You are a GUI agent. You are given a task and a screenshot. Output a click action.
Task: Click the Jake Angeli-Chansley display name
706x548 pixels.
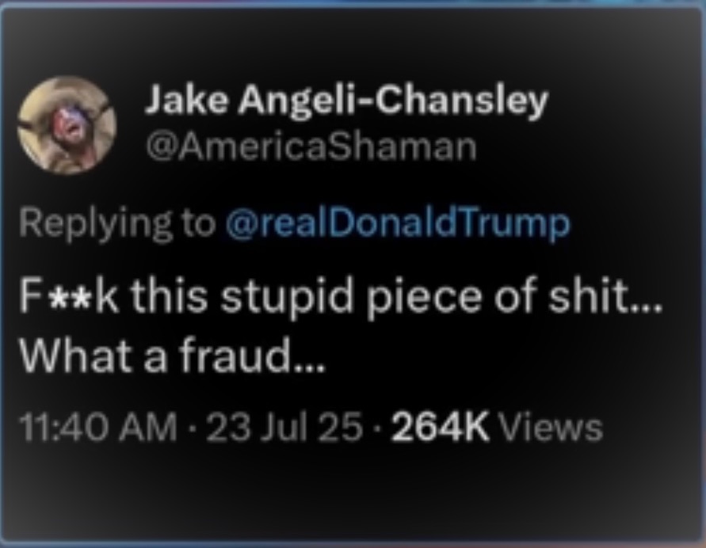point(345,101)
